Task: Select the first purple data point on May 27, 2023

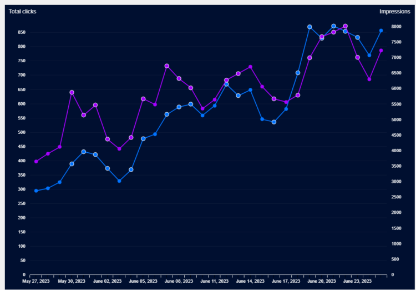Action: click(36, 161)
